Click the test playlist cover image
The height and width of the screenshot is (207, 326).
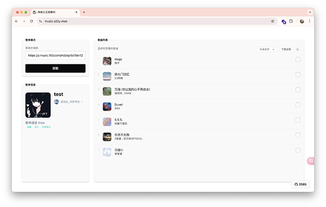pos(38,105)
